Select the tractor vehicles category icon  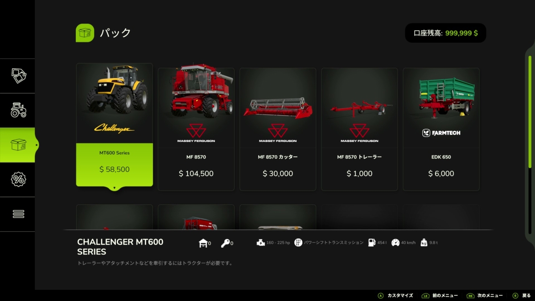tap(18, 110)
